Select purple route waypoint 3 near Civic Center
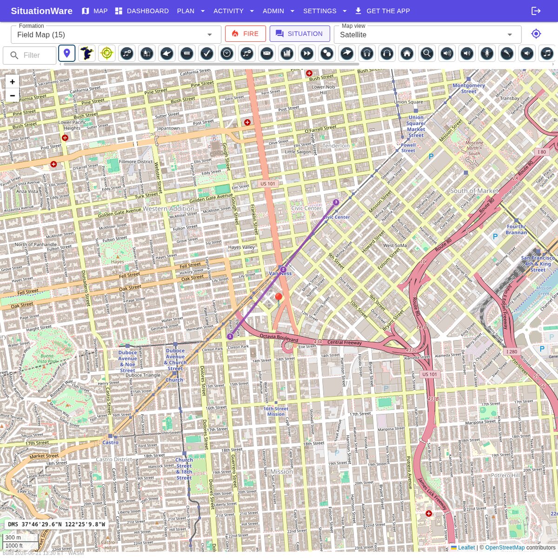This screenshot has width=558, height=559. click(336, 202)
